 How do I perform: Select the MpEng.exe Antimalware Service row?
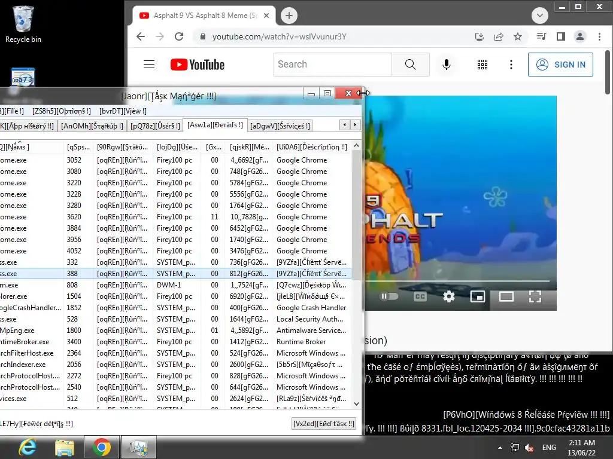click(175, 330)
